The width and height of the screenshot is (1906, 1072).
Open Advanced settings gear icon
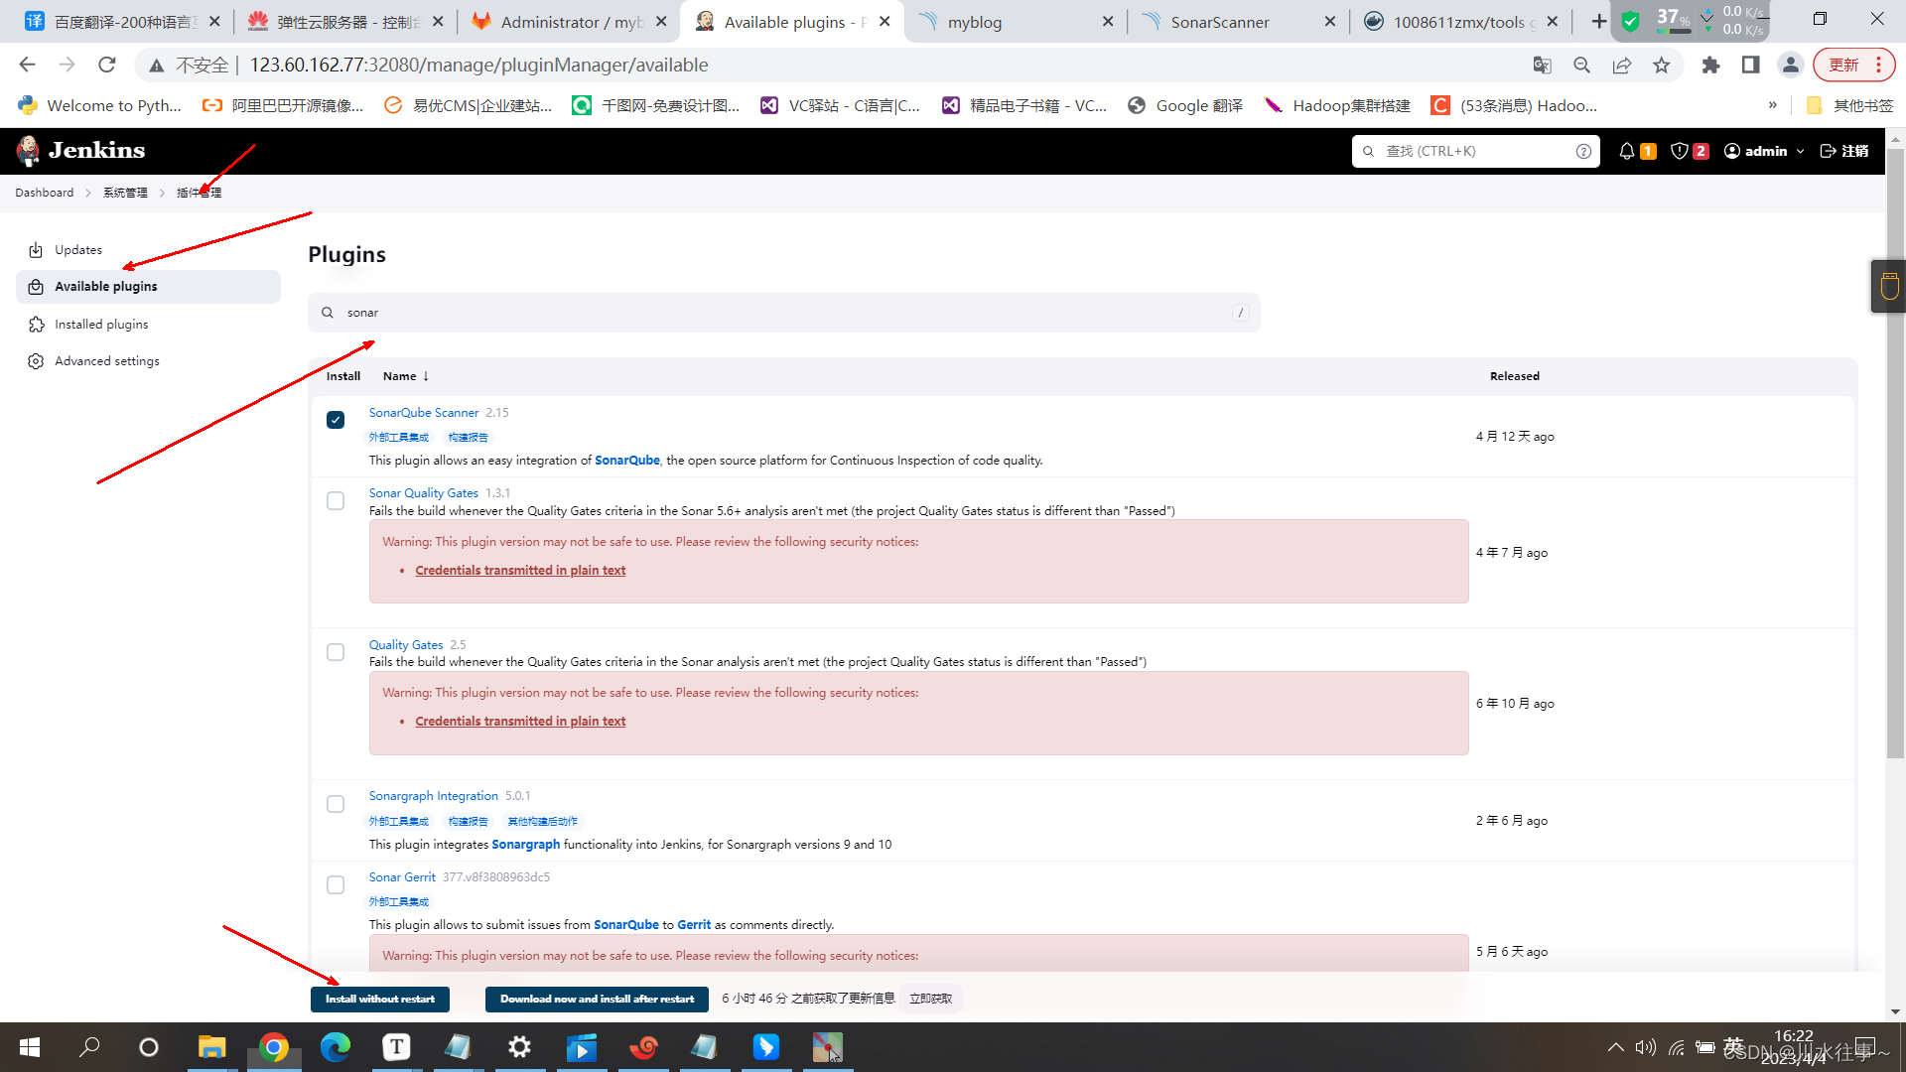36,361
